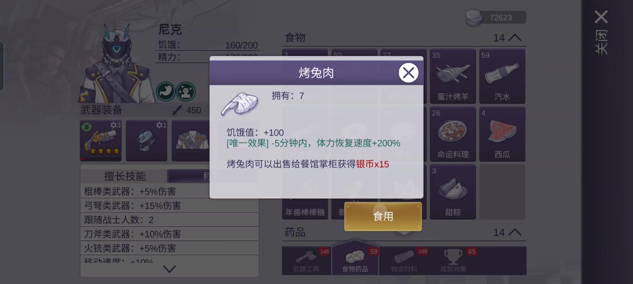Image resolution: width=633 pixels, height=284 pixels.
Task: Collapse the 食物 section chevron
Action: point(515,38)
